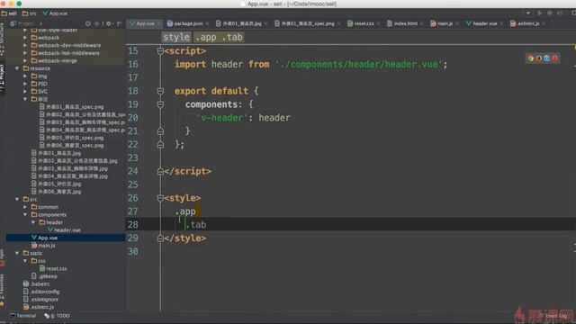Open the run configuration dropdown

pyautogui.click(x=528, y=13)
